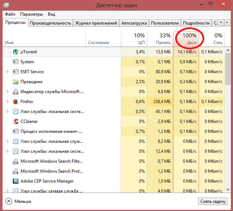Expand the ESET Service process group
This screenshot has width=233, height=211.
(8, 72)
